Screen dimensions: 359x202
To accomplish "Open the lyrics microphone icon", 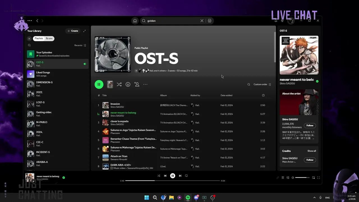I will tap(278, 178).
